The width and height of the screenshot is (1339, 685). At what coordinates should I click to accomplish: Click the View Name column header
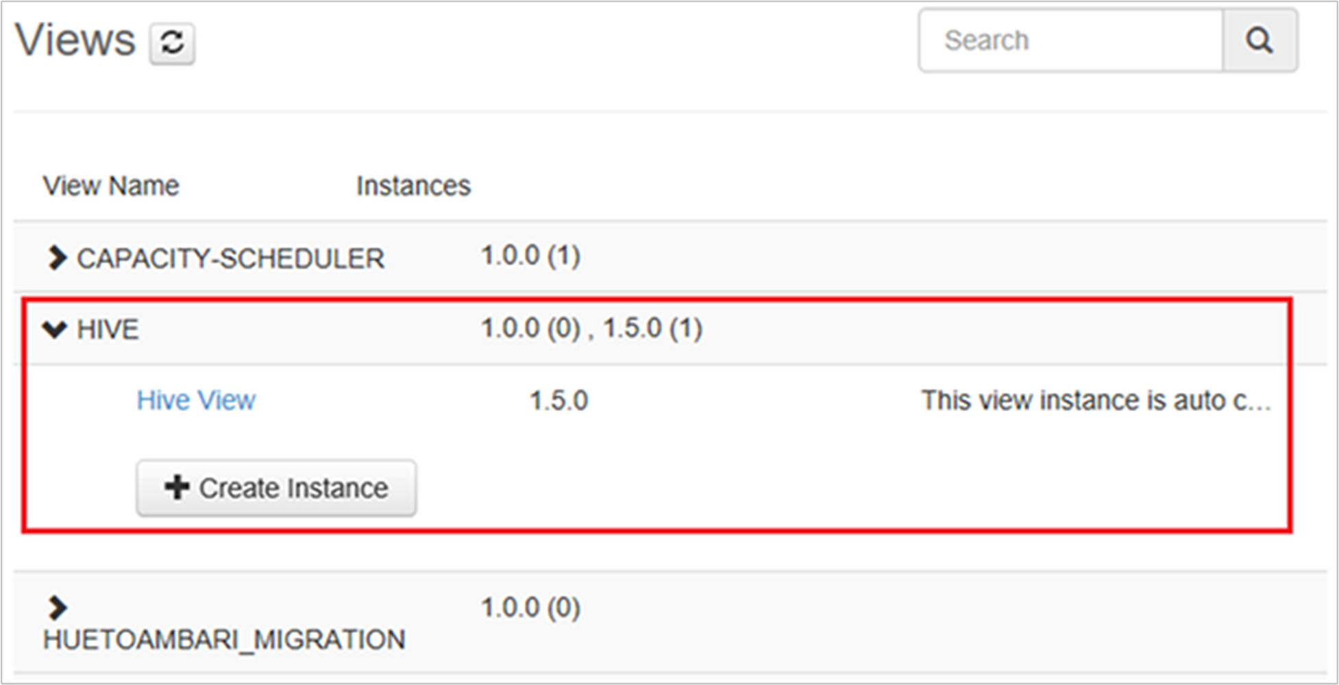click(x=111, y=186)
